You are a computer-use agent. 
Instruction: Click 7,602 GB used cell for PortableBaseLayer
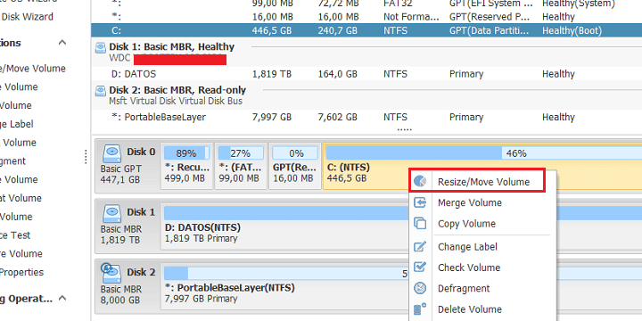coord(337,117)
